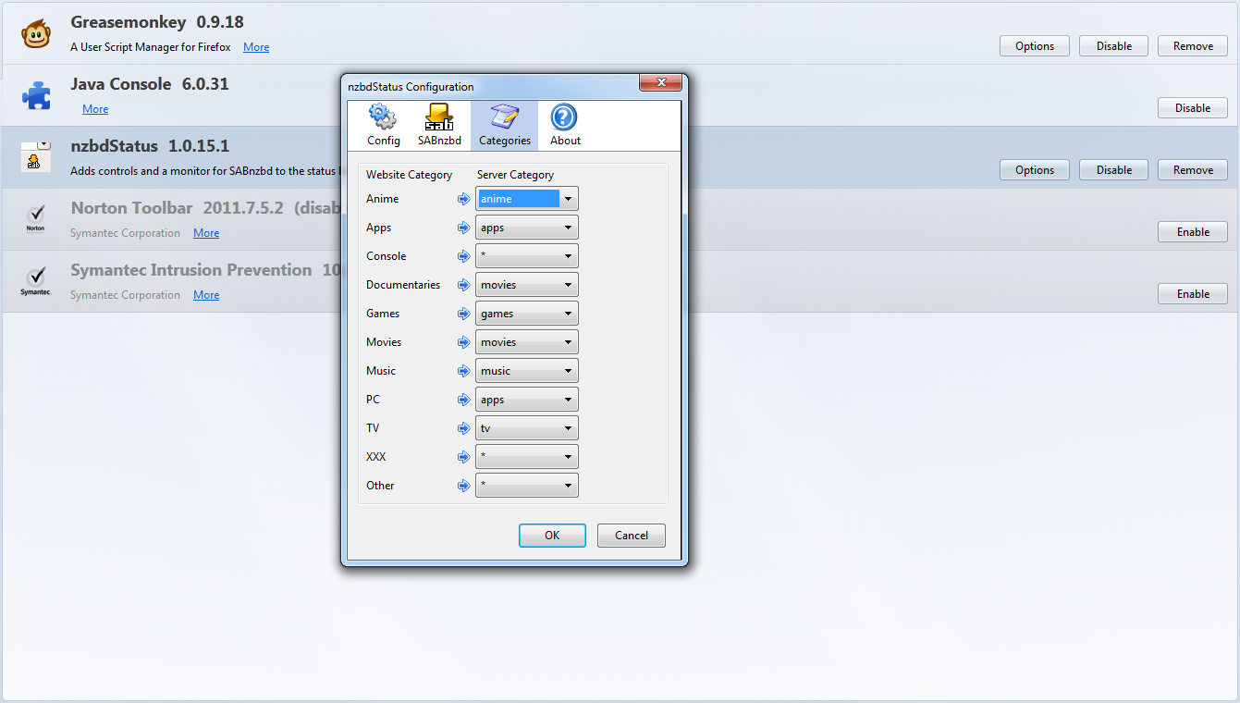The width and height of the screenshot is (1240, 703).
Task: Expand the Music server category dropdown
Action: point(527,371)
